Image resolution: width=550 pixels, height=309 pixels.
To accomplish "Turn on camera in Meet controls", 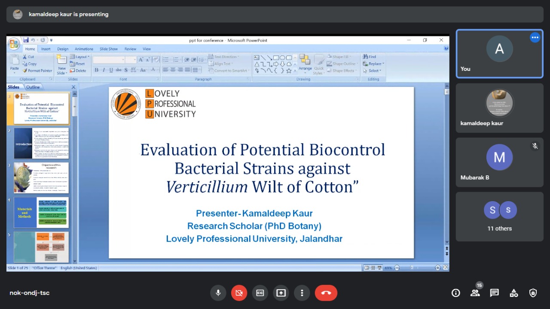I will click(239, 293).
